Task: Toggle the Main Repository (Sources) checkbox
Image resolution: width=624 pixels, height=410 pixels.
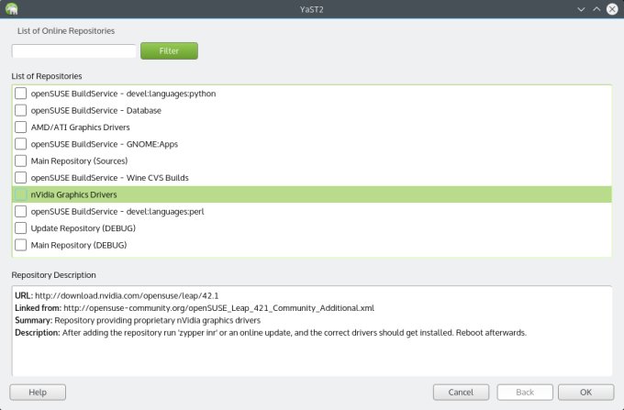Action: point(21,161)
